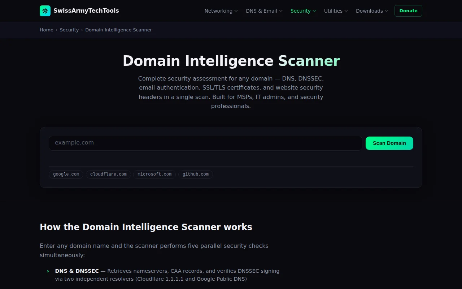Viewport: 462px width, 289px height.
Task: Go to Home breadcrumb
Action: click(x=47, y=30)
